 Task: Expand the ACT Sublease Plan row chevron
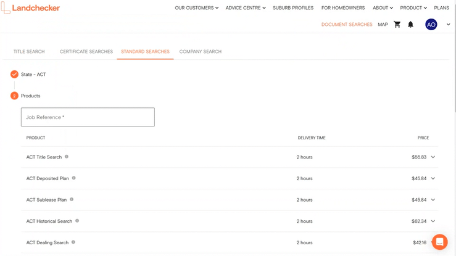tap(433, 200)
